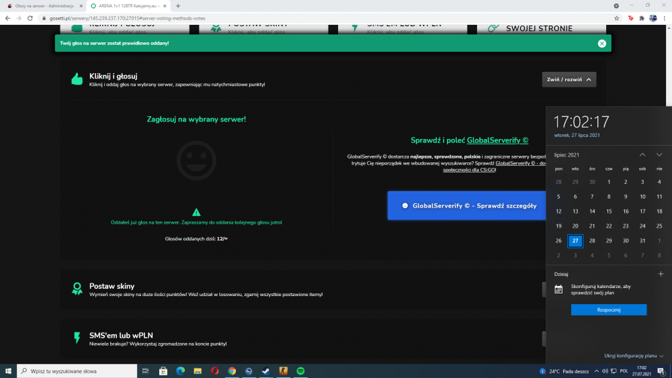The height and width of the screenshot is (378, 672).
Task: Add a new event with plus icon
Action: 661,274
